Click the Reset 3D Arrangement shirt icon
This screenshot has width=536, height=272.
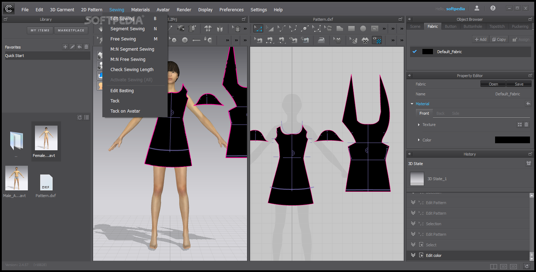coord(208,29)
